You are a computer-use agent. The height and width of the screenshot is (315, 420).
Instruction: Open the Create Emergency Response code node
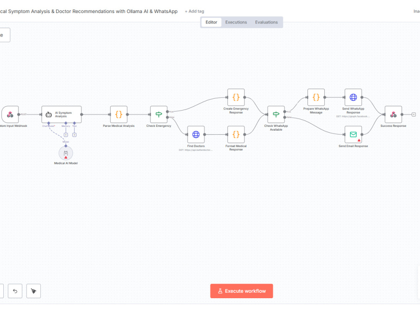click(236, 97)
